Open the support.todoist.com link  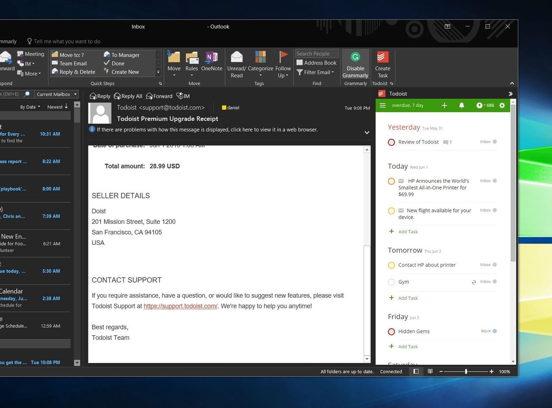coord(180,306)
